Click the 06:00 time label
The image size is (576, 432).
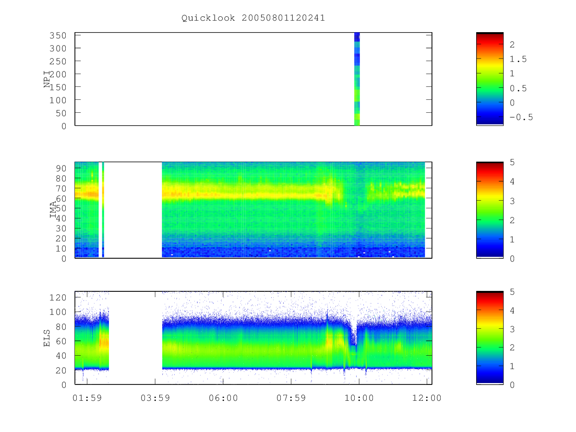click(223, 397)
